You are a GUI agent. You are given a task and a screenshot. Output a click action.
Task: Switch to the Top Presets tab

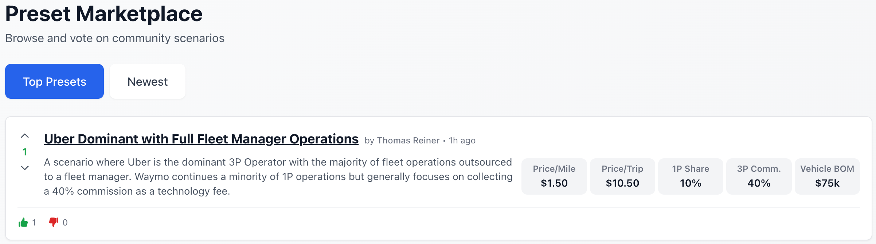(54, 81)
